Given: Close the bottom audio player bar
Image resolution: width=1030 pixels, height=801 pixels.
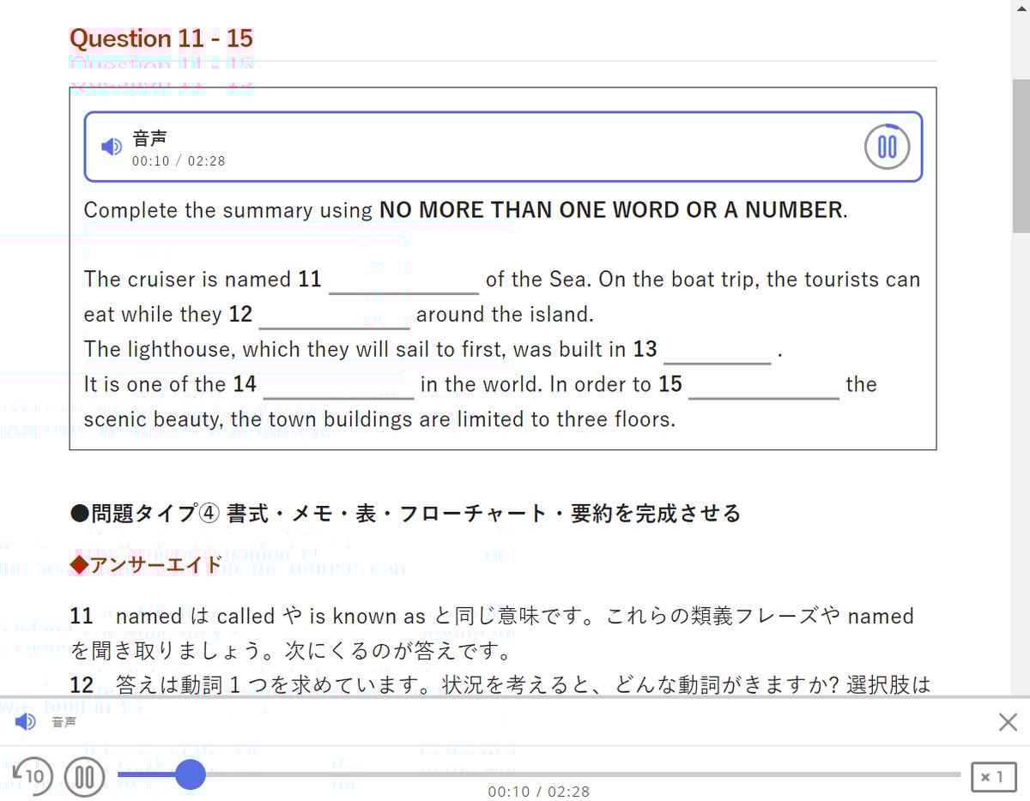Looking at the screenshot, I should 1008,722.
